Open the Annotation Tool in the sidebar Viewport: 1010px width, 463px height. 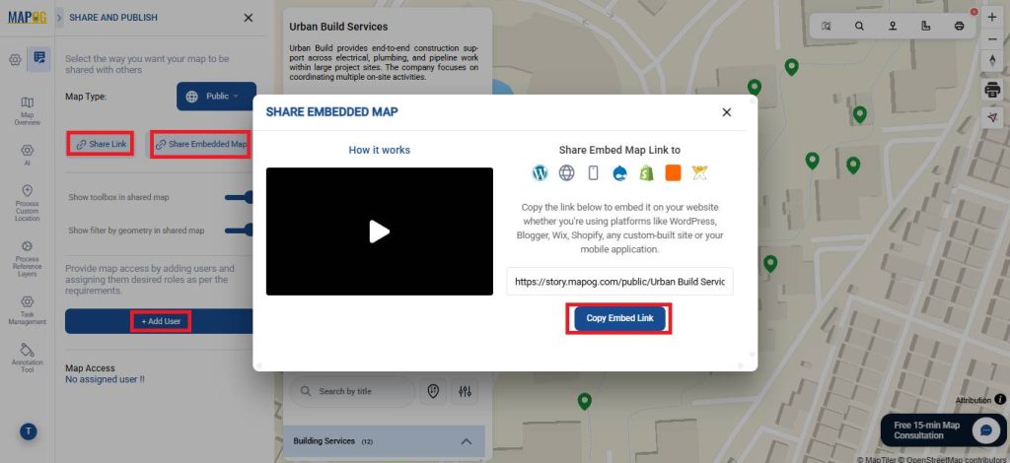[x=27, y=359]
